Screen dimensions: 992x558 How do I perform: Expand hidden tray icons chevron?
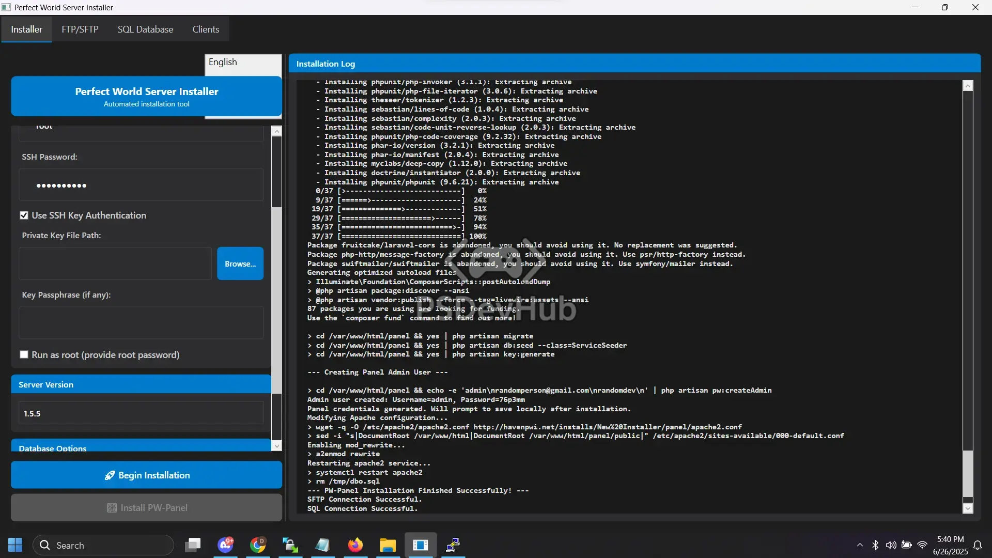tap(860, 545)
